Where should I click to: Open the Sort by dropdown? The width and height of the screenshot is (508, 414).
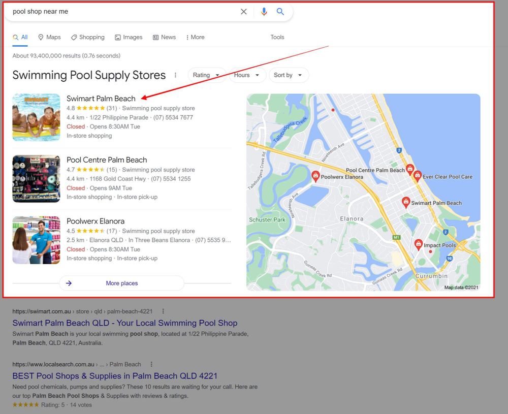[289, 75]
